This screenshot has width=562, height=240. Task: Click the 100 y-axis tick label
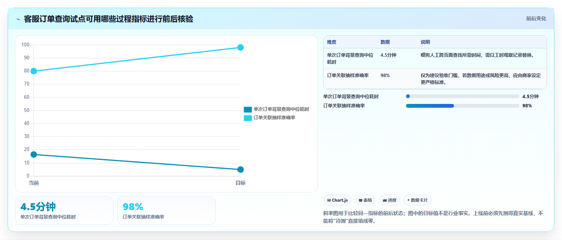click(25, 45)
